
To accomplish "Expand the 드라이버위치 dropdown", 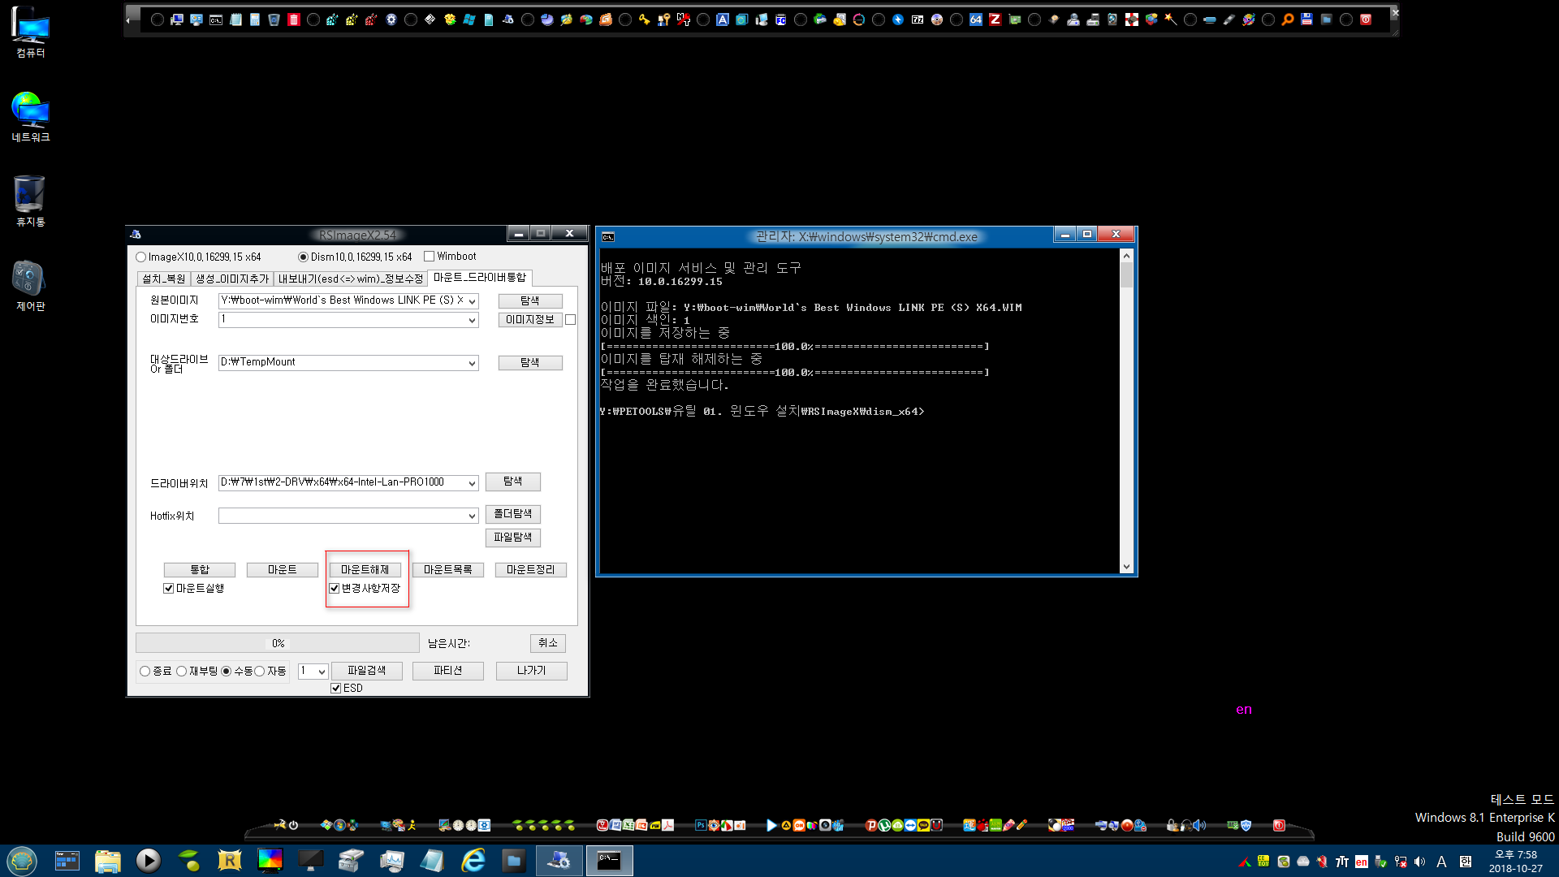I will 472,483.
